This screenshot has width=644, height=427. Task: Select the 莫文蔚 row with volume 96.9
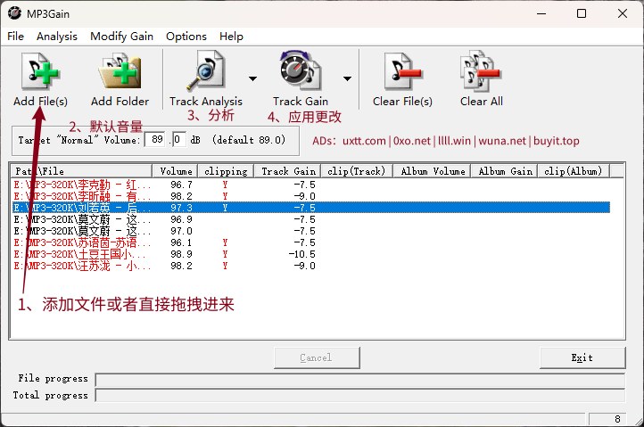click(x=311, y=219)
